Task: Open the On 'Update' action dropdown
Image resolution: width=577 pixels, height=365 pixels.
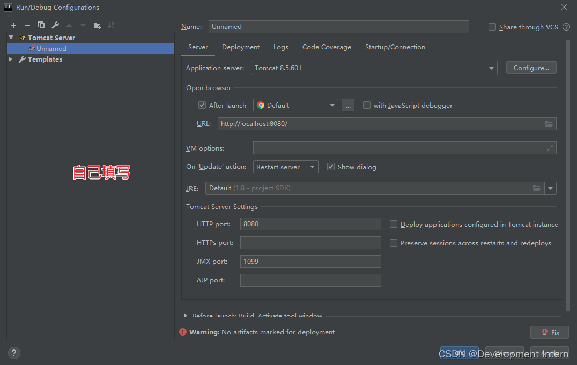Action: pos(286,167)
